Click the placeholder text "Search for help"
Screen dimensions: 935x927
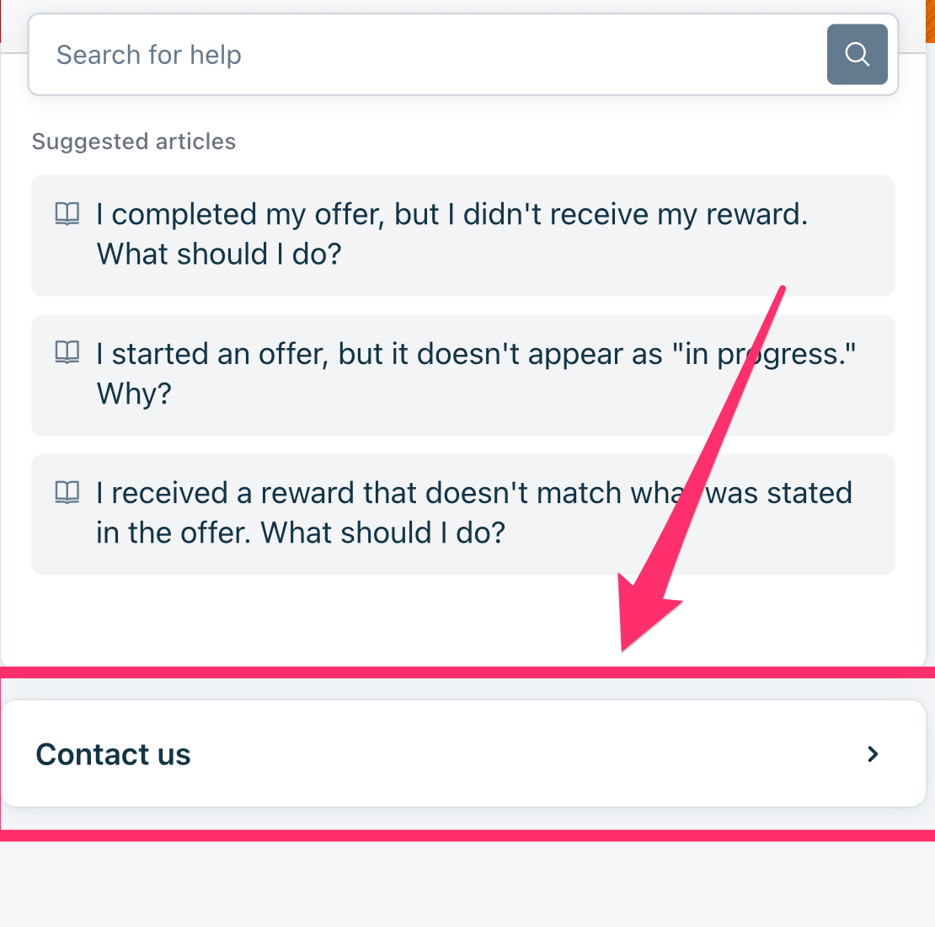(x=149, y=55)
